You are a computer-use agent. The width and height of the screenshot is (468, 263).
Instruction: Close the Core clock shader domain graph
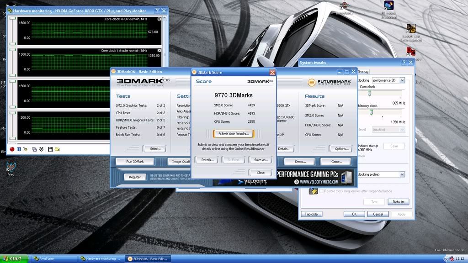(x=159, y=51)
